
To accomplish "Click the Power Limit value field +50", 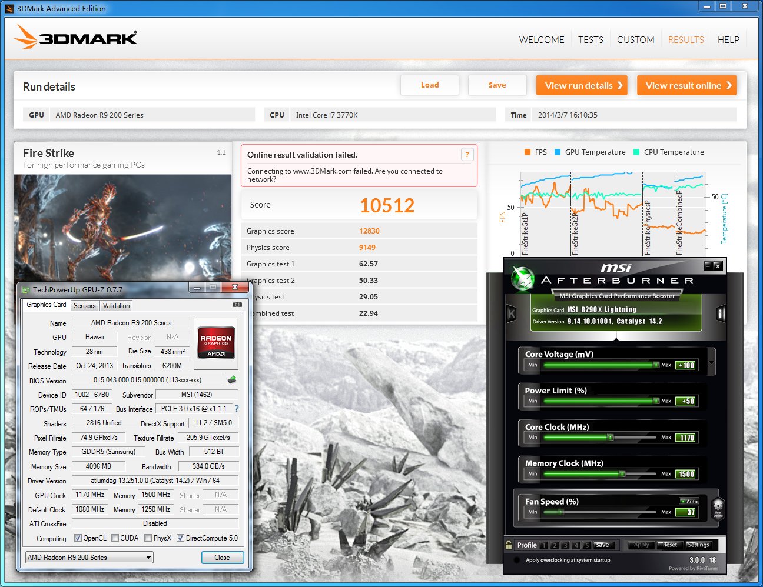I will [686, 401].
